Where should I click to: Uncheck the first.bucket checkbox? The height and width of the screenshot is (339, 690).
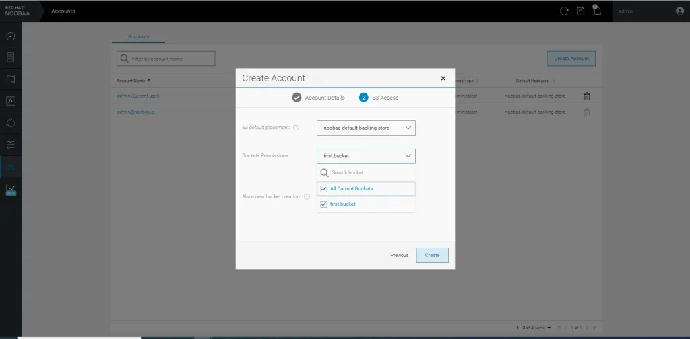point(324,204)
